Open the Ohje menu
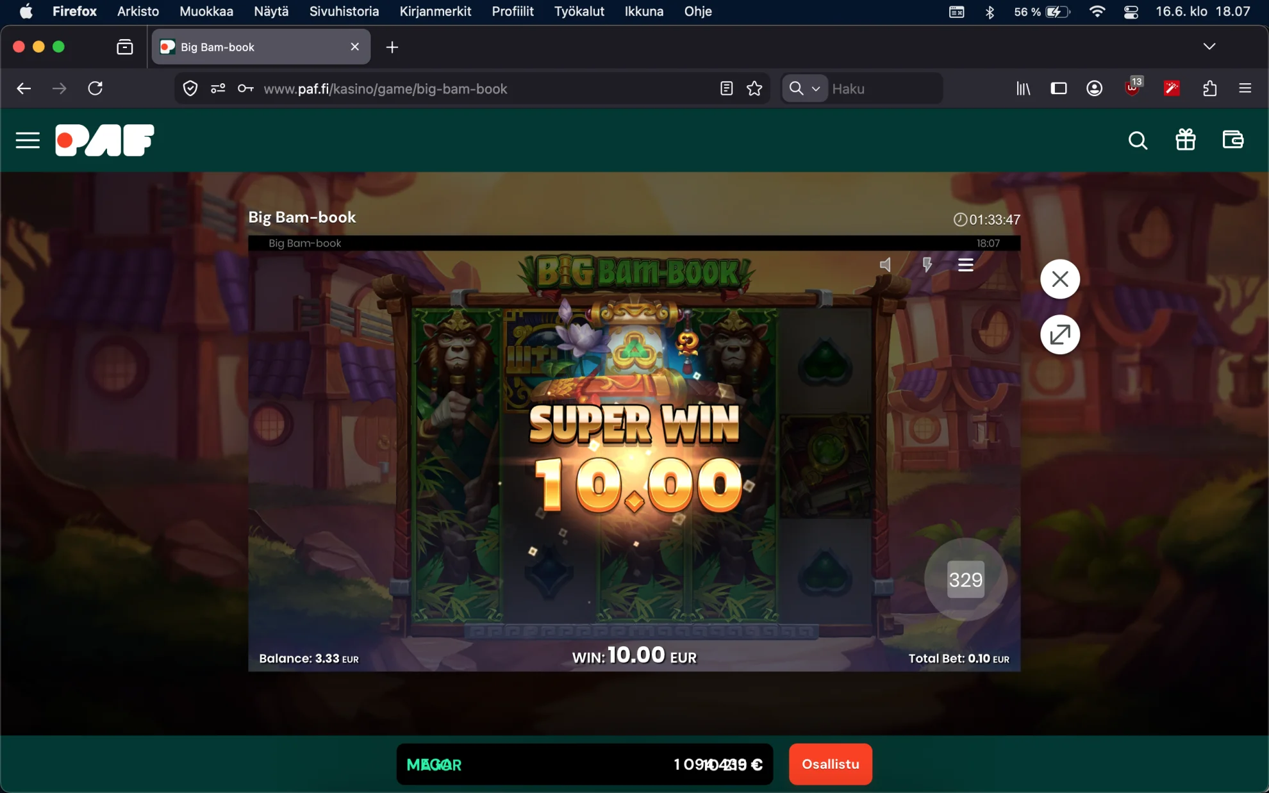The image size is (1269, 793). 698,12
